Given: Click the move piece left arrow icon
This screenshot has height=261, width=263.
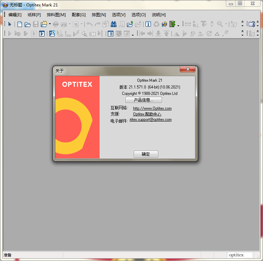Looking at the screenshot, I should 142,34.
